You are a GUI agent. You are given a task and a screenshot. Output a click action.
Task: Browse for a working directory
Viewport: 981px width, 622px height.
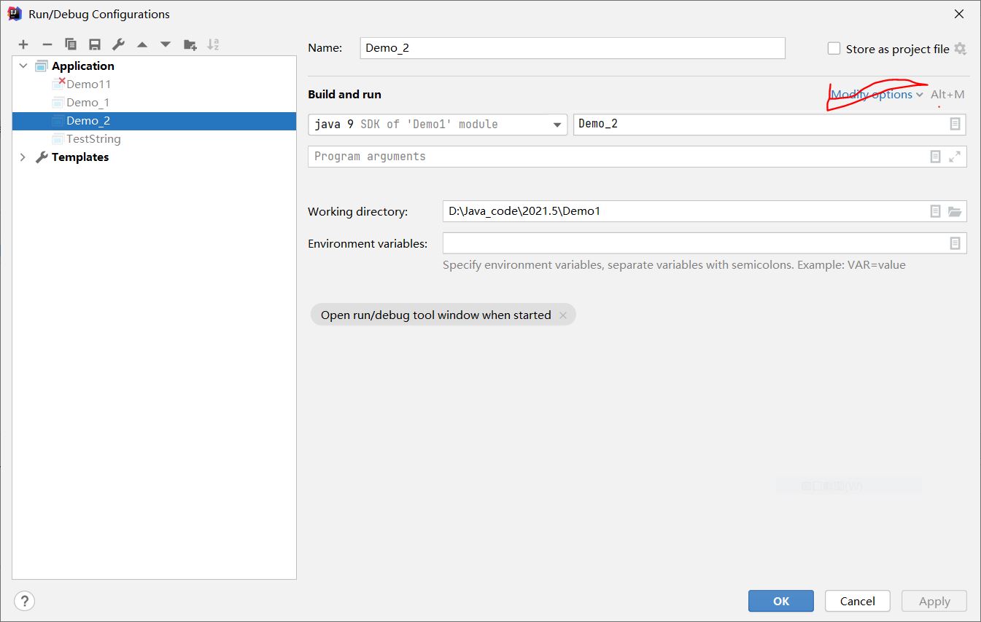[955, 211]
